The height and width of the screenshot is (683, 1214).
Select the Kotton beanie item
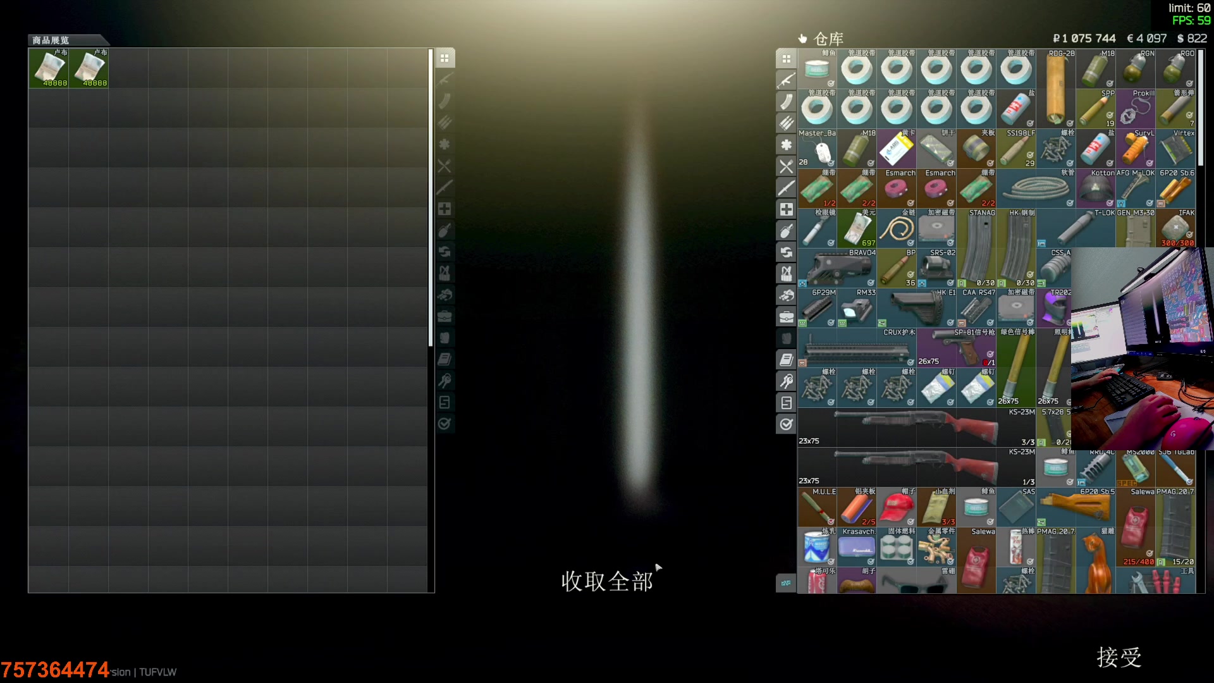click(1096, 188)
